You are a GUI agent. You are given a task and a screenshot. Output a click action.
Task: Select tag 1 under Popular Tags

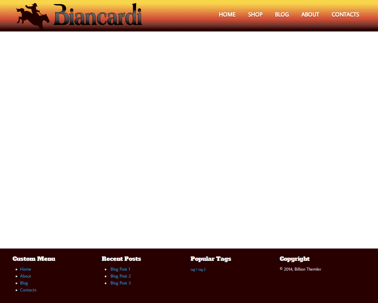tap(194, 269)
